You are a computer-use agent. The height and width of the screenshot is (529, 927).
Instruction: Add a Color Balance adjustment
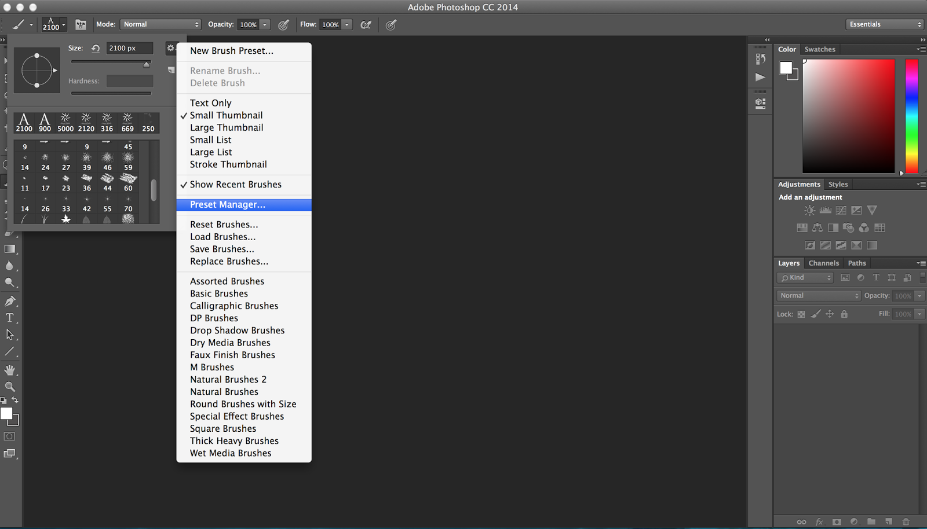pos(817,227)
